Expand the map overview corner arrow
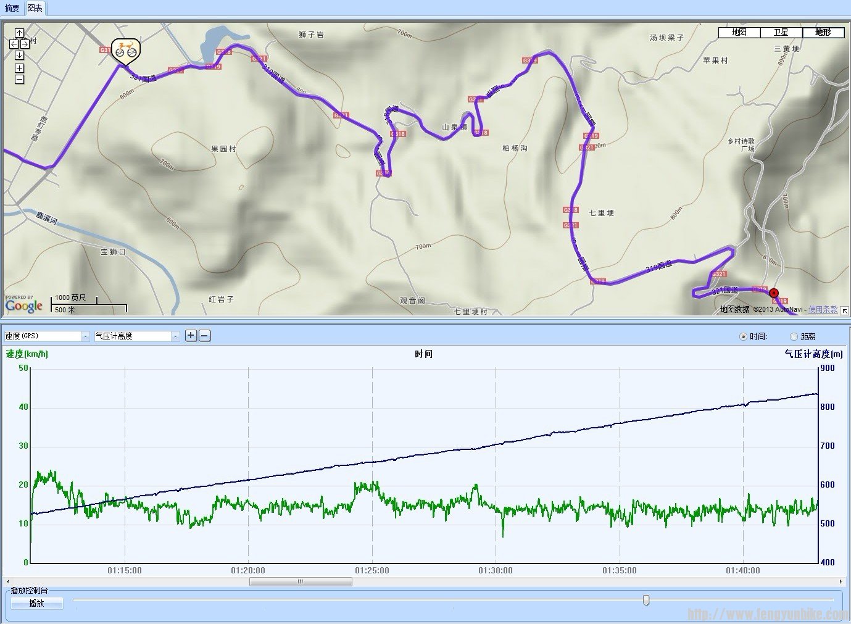Viewport: 851px width, 624px height. pyautogui.click(x=844, y=310)
